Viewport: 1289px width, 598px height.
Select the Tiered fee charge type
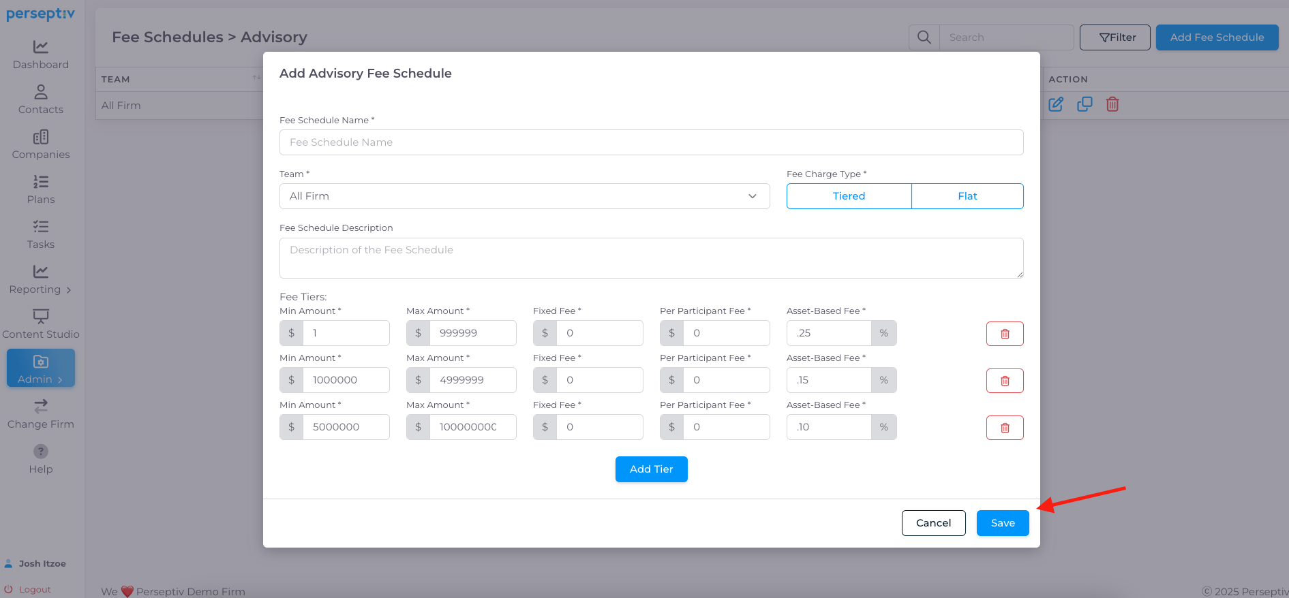(849, 196)
